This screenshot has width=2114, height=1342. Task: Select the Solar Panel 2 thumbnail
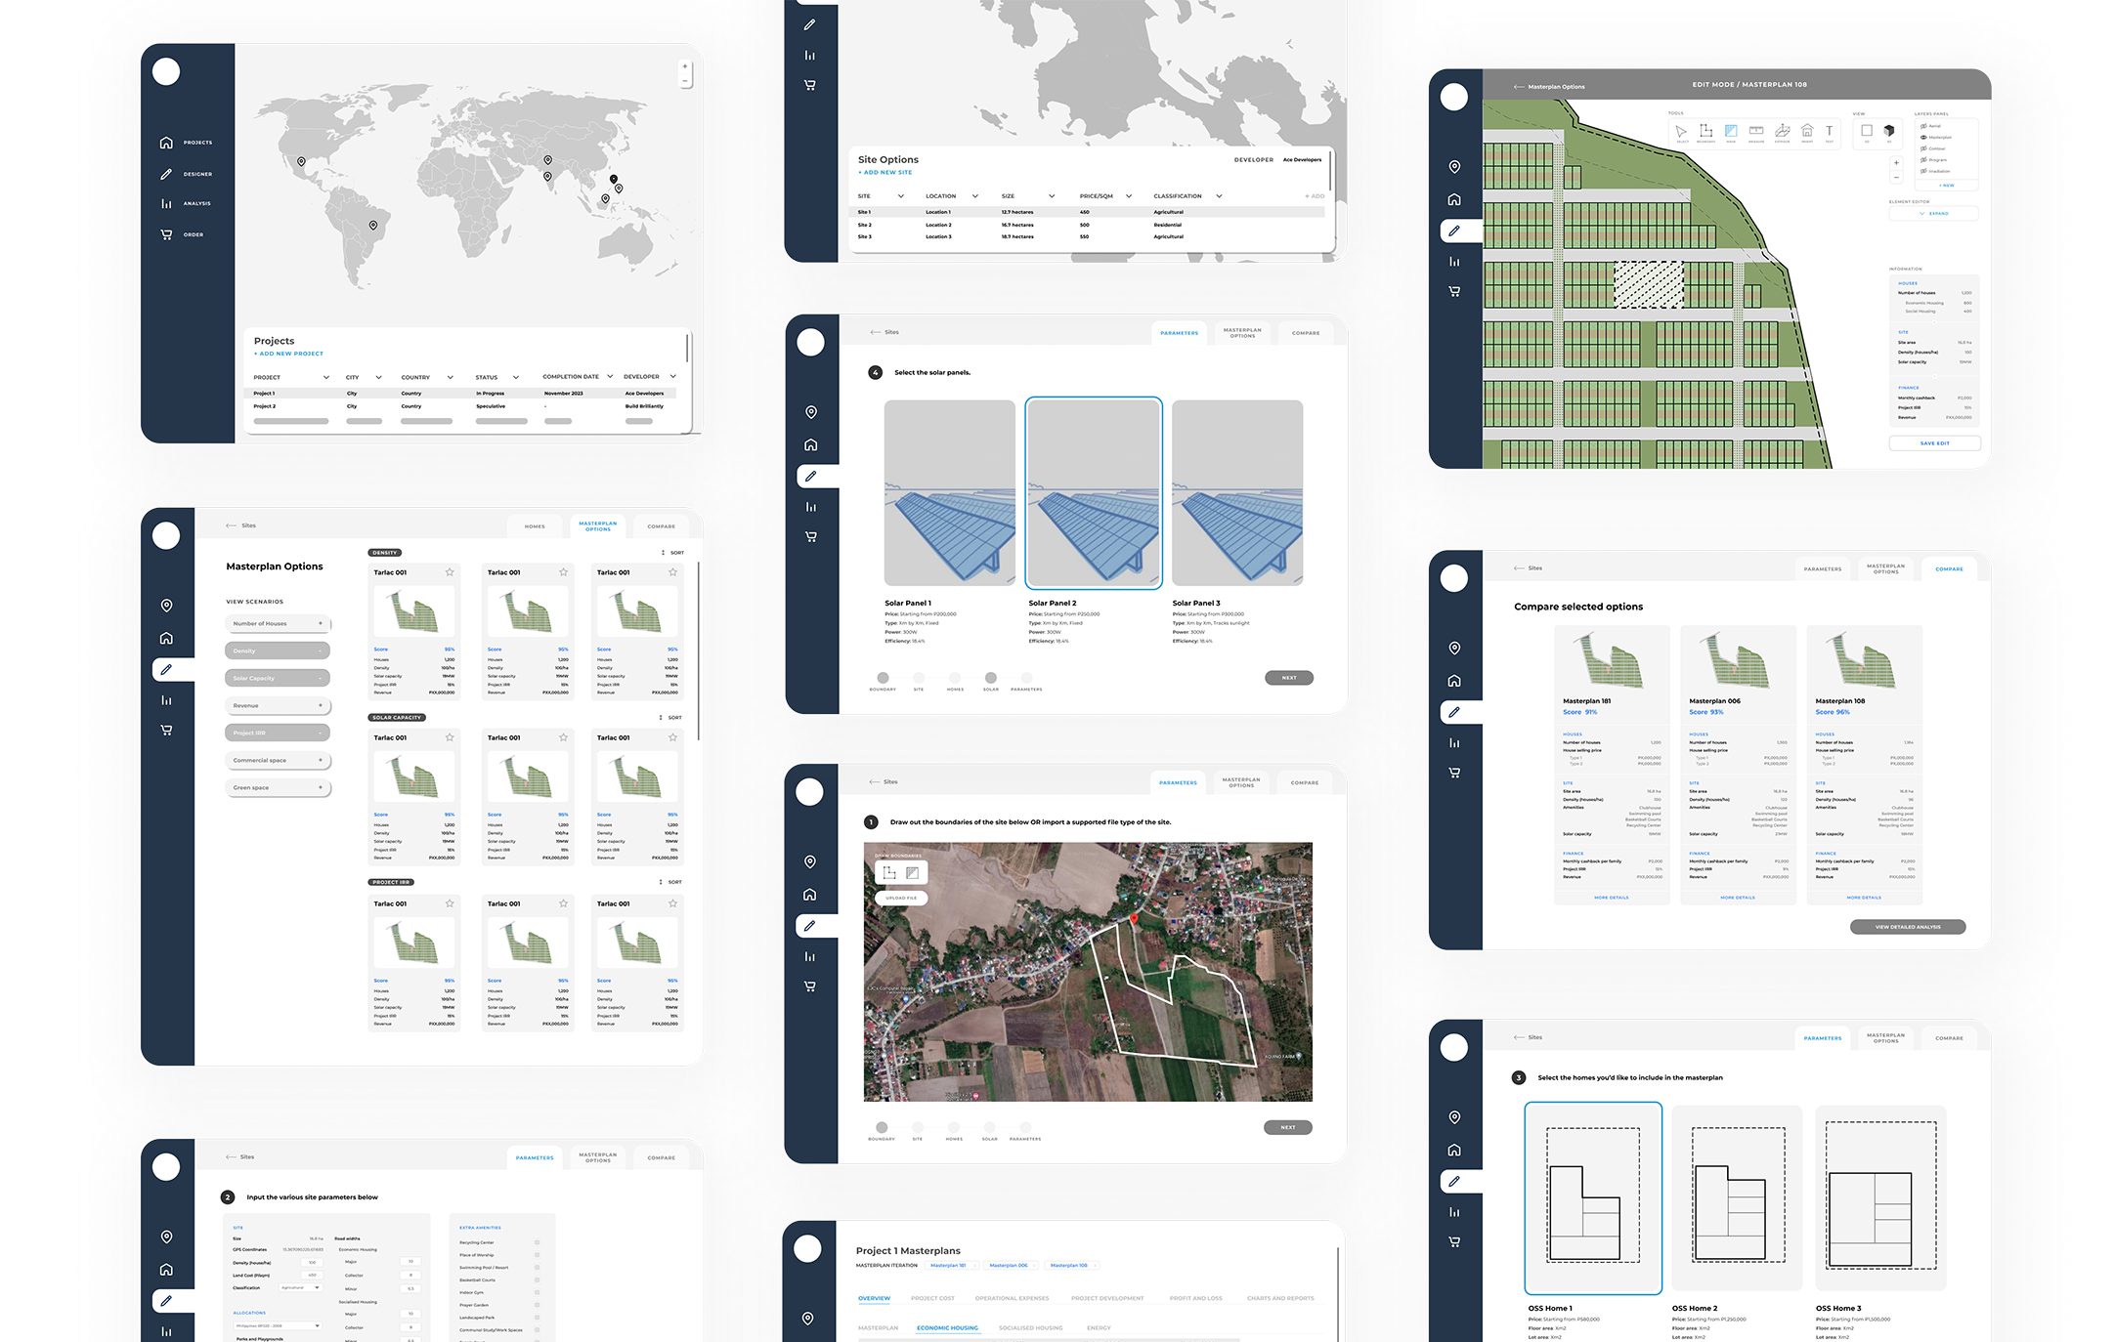(1094, 493)
